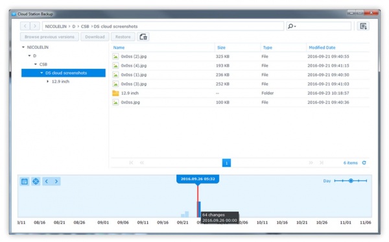The width and height of the screenshot is (389, 242).
Task: Sort by Name column header
Action: 119,47
